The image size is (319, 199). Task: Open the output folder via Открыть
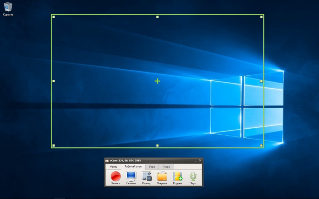[x=162, y=176]
